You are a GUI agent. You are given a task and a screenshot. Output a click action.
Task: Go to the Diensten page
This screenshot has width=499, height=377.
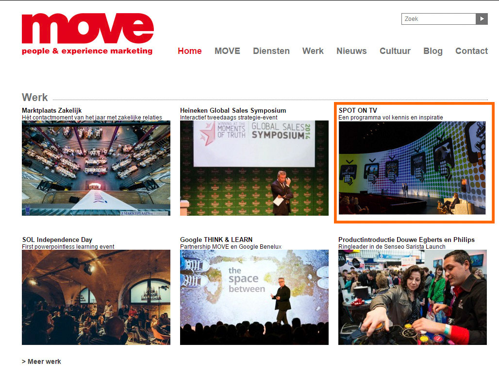click(x=271, y=51)
